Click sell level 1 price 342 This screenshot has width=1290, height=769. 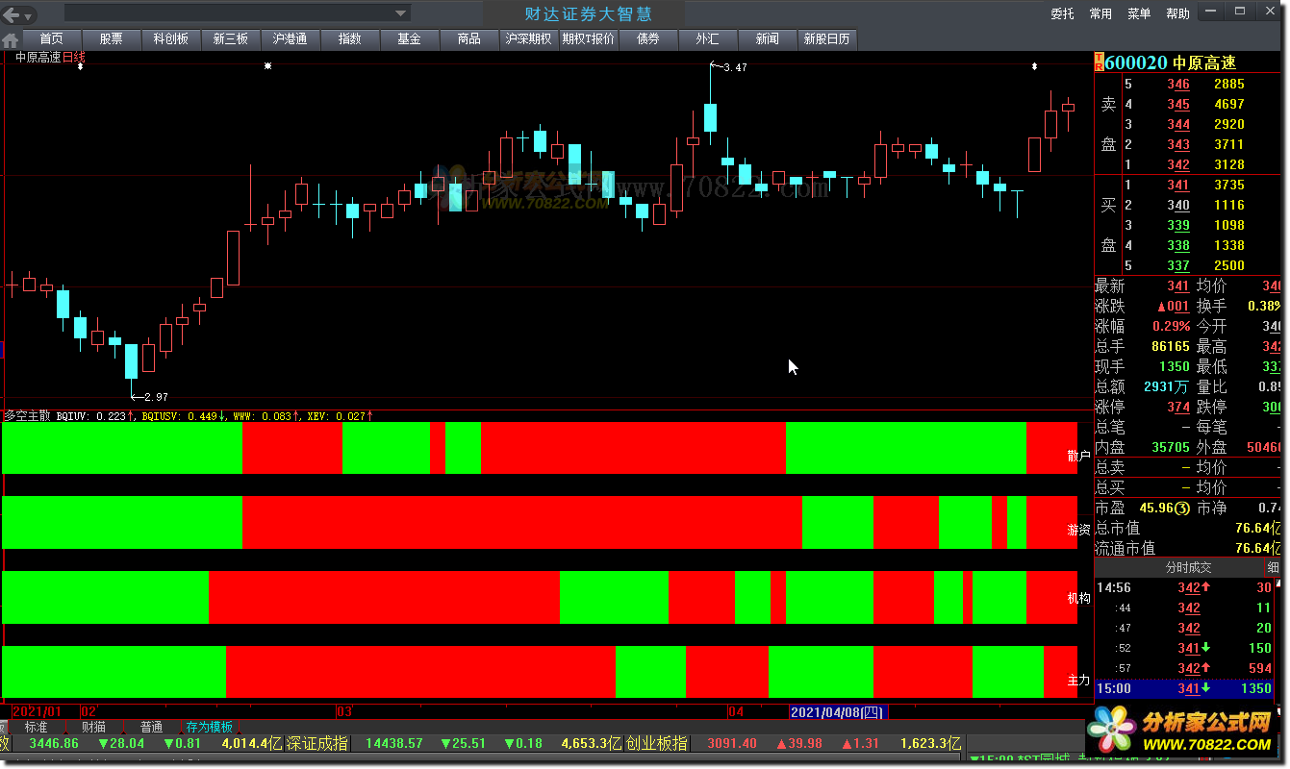1178,164
